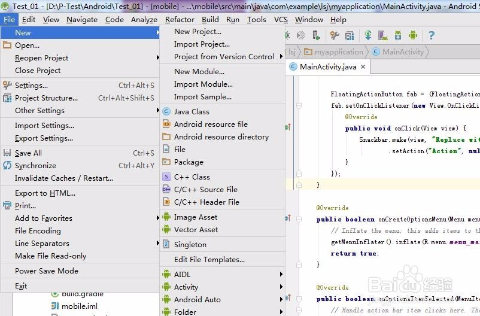This screenshot has width=480, height=316.
Task: Expand the Line Separators submenu arrow
Action: pyautogui.click(x=157, y=243)
